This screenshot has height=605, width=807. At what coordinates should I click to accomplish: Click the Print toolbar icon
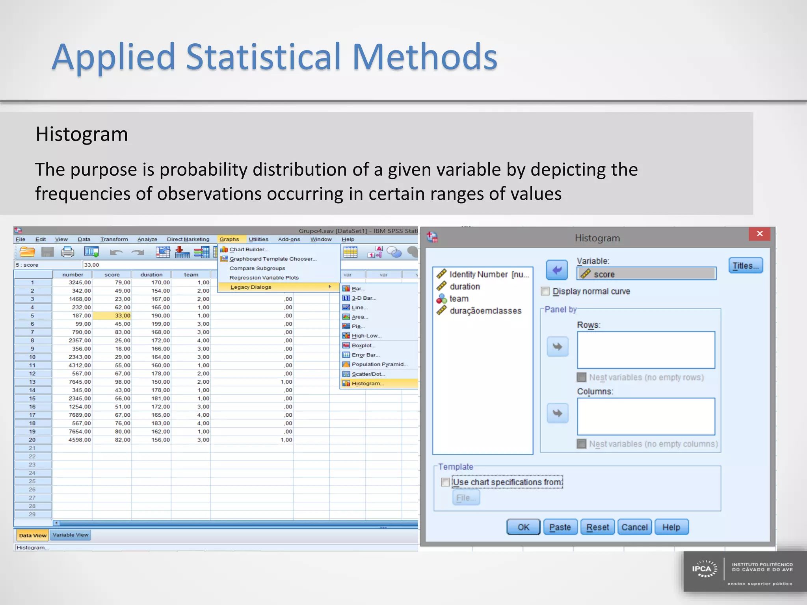coord(68,252)
